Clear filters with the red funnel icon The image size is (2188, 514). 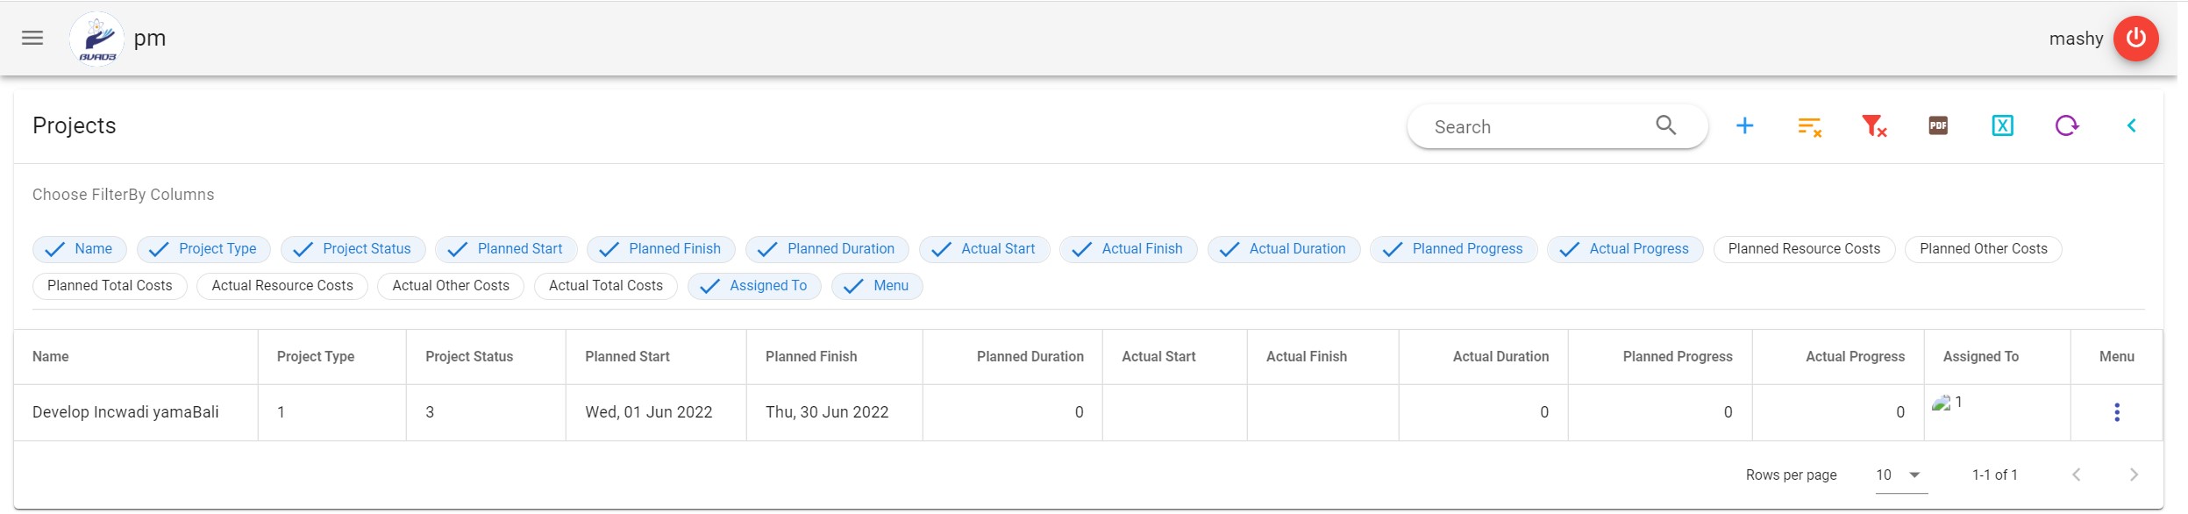pyautogui.click(x=1873, y=126)
